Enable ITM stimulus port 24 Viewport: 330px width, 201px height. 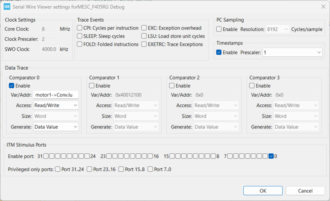click(x=87, y=156)
